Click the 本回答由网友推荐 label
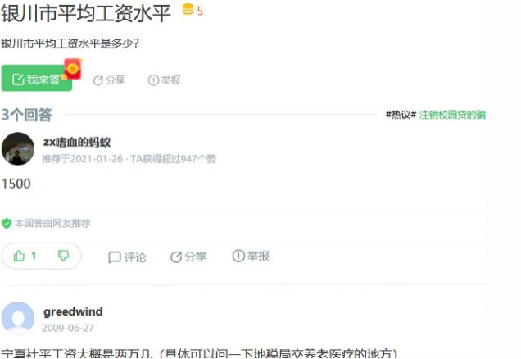The image size is (521, 359). pyautogui.click(x=52, y=223)
